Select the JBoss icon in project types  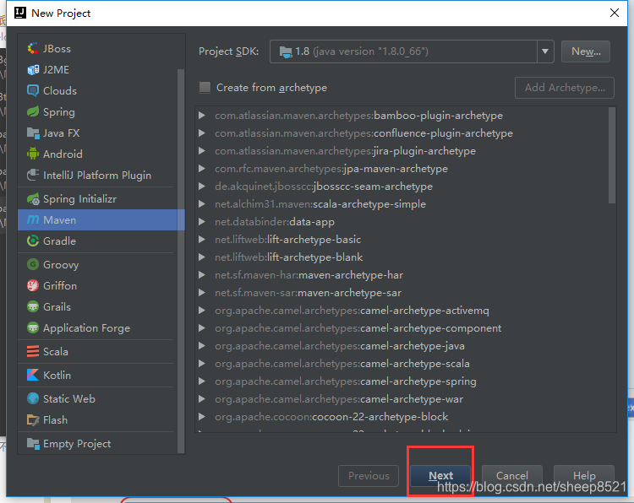click(33, 48)
